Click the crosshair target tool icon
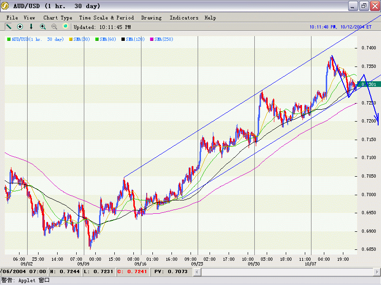Viewport: 381px width, 285px height. (x=20, y=27)
